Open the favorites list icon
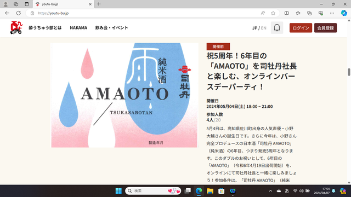This screenshot has height=197, width=351. tap(298, 13)
